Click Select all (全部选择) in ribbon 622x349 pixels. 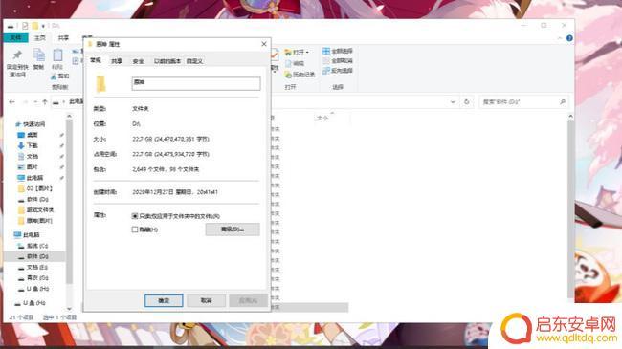point(337,51)
